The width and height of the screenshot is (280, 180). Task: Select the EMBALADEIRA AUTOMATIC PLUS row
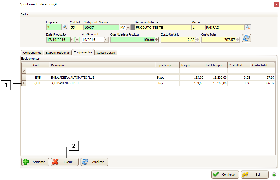[103, 78]
